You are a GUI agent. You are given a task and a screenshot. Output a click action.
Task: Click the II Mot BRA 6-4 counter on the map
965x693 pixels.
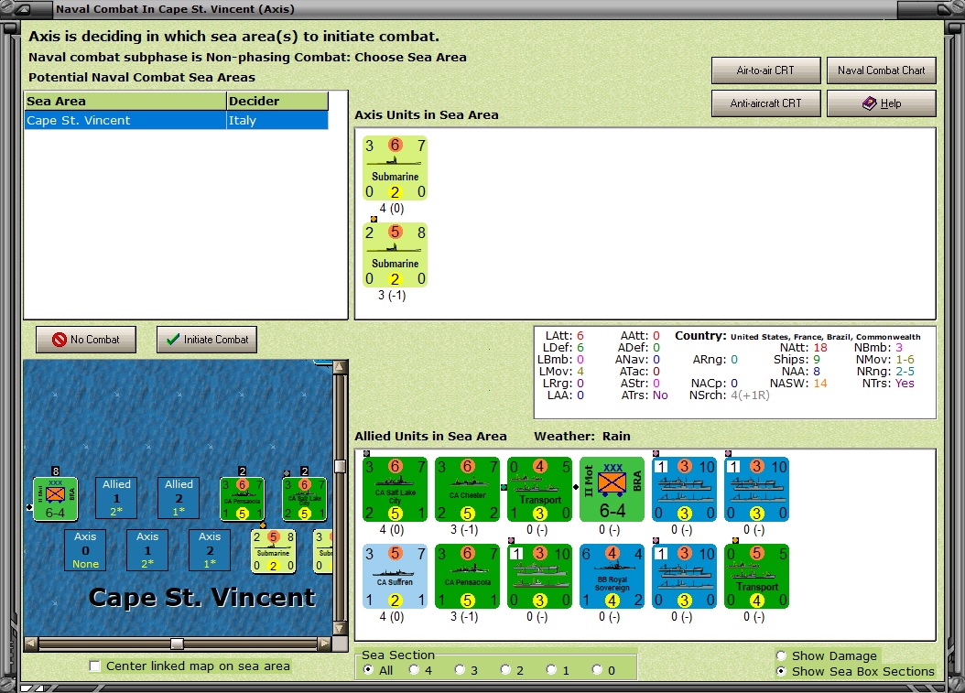55,499
